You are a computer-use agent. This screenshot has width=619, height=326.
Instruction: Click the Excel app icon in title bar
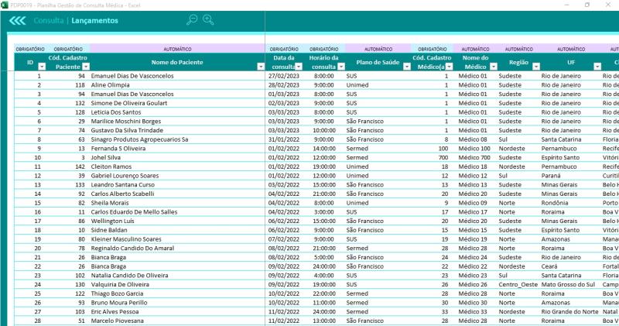click(5, 5)
